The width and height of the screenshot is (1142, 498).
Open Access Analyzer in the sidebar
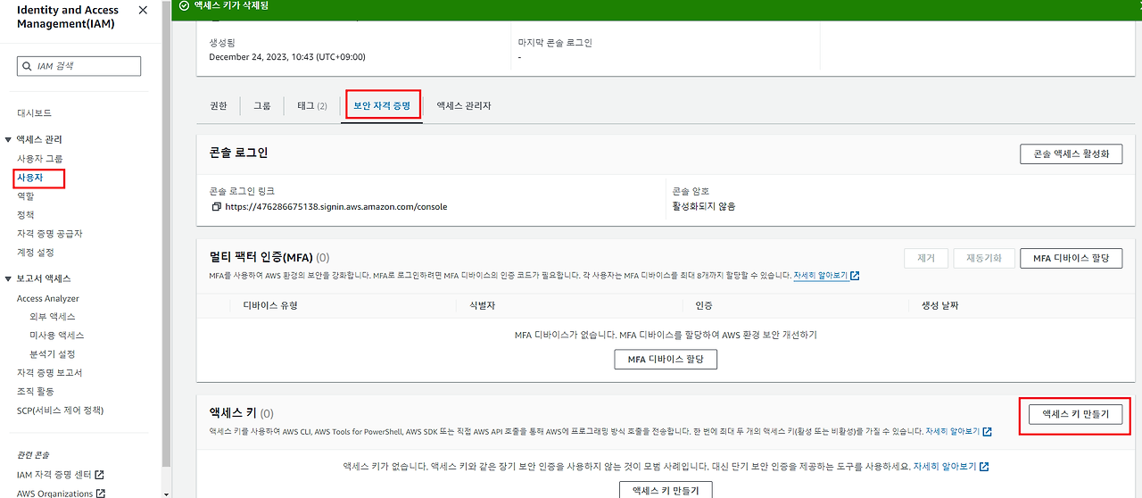pyautogui.click(x=47, y=299)
